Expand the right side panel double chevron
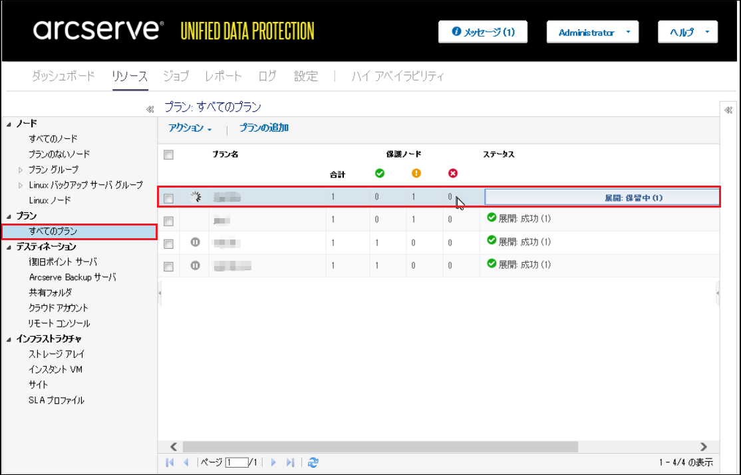The image size is (741, 475). [x=728, y=110]
